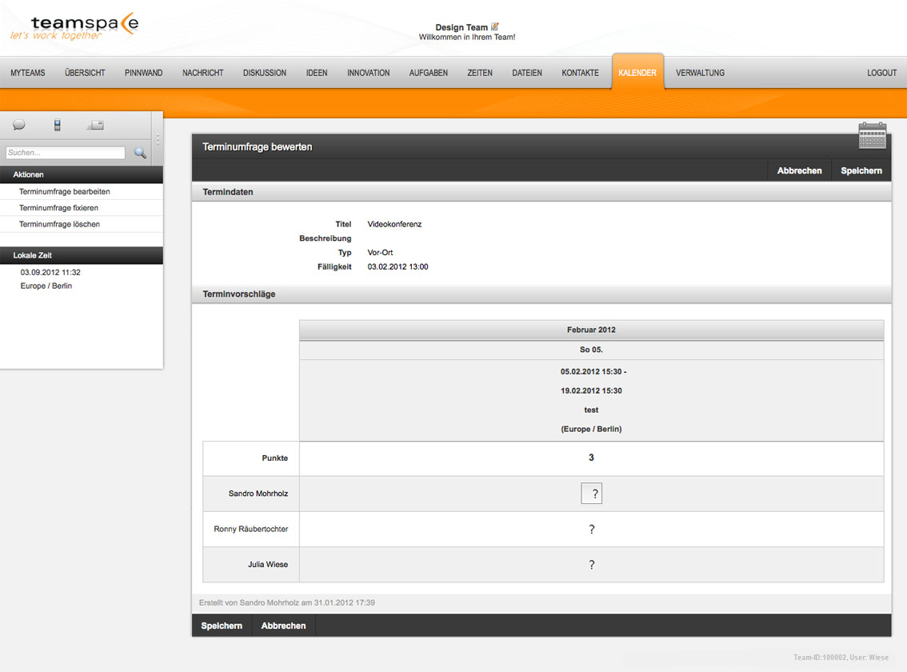Open the MYTEAMS tab

pyautogui.click(x=28, y=73)
